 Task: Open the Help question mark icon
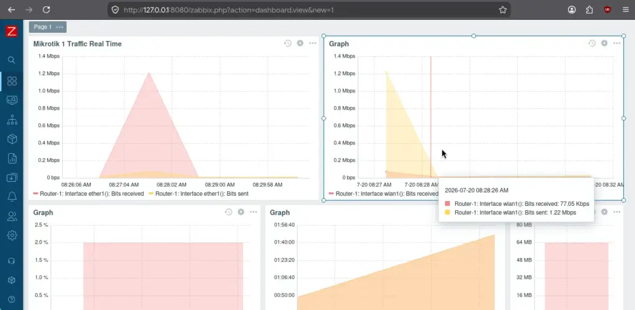click(12, 299)
